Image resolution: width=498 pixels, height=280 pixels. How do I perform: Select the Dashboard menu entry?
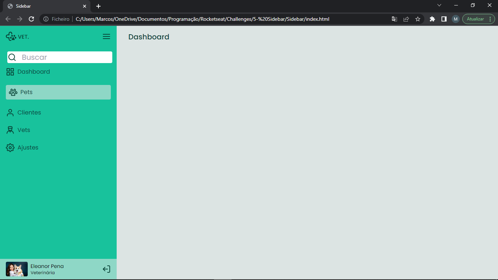pyautogui.click(x=34, y=71)
